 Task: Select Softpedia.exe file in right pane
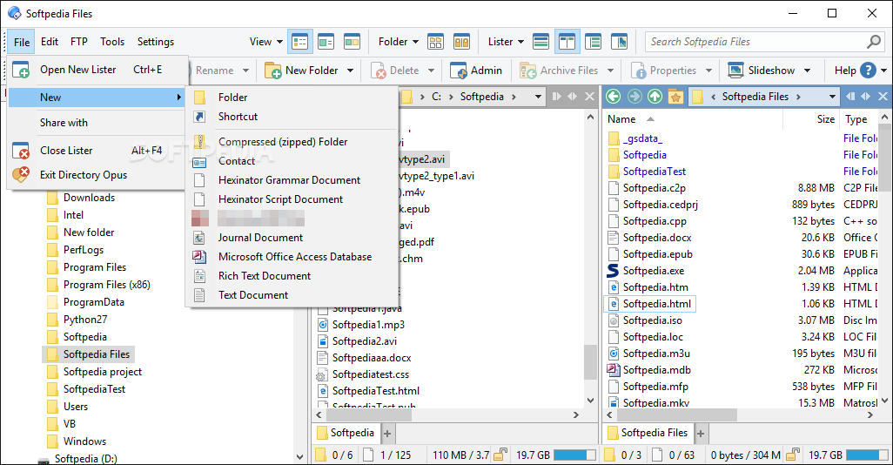[654, 271]
